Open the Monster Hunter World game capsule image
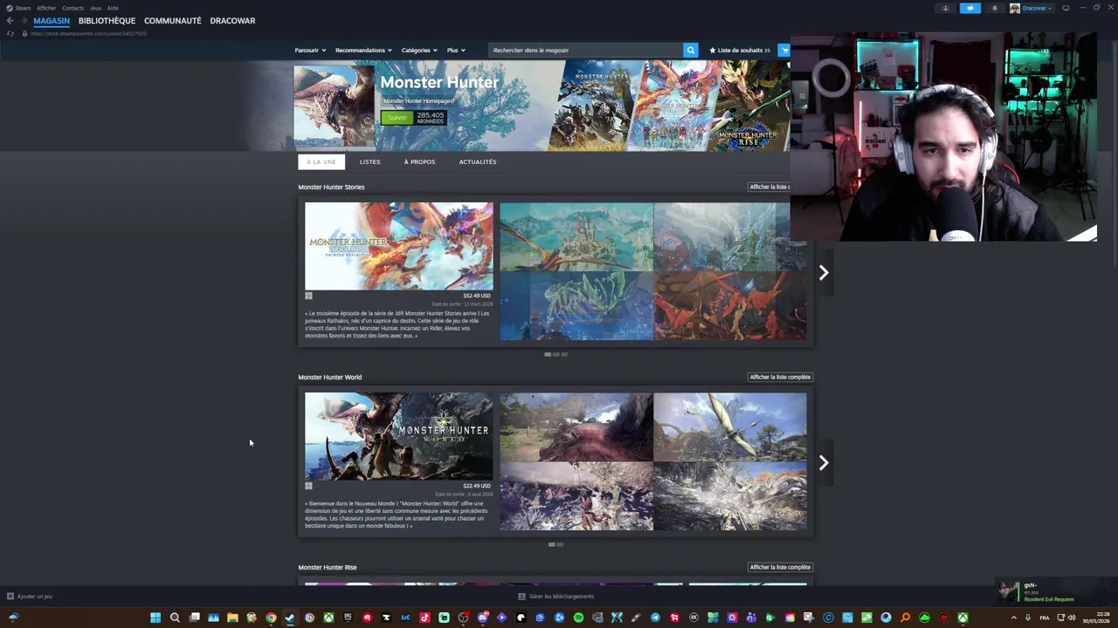Viewport: 1118px width, 628px height. point(398,436)
